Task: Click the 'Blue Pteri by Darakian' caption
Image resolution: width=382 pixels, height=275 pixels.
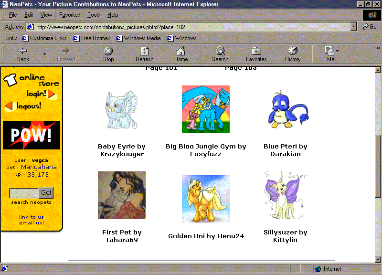Action: coord(286,150)
